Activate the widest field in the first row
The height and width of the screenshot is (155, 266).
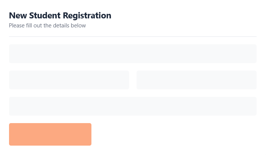(132, 54)
